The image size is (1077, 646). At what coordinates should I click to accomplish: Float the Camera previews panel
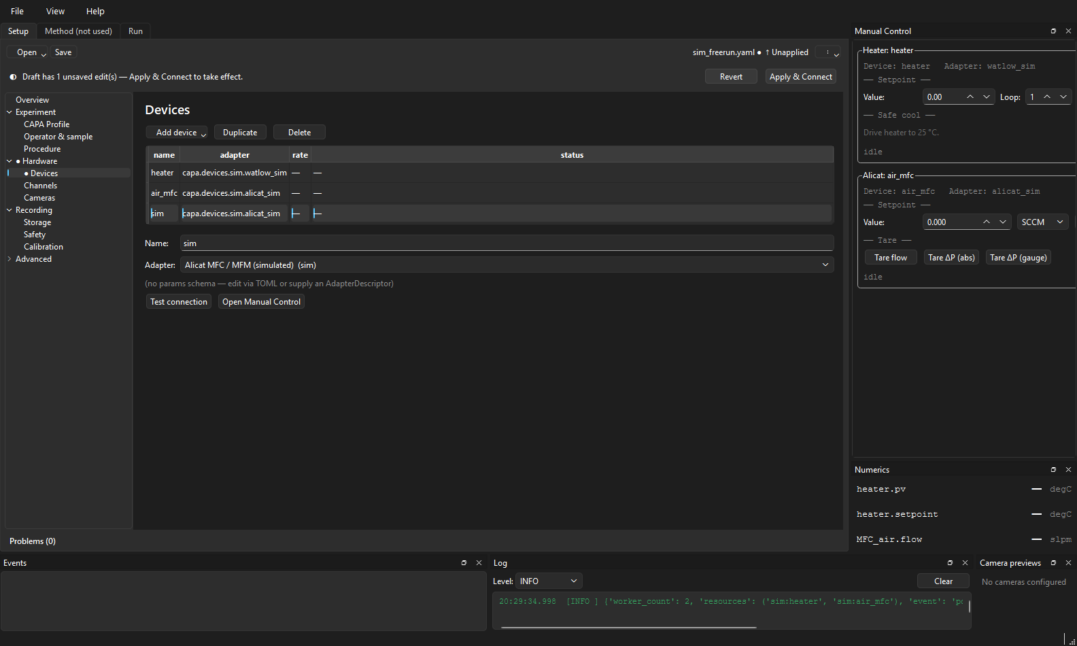[1053, 563]
